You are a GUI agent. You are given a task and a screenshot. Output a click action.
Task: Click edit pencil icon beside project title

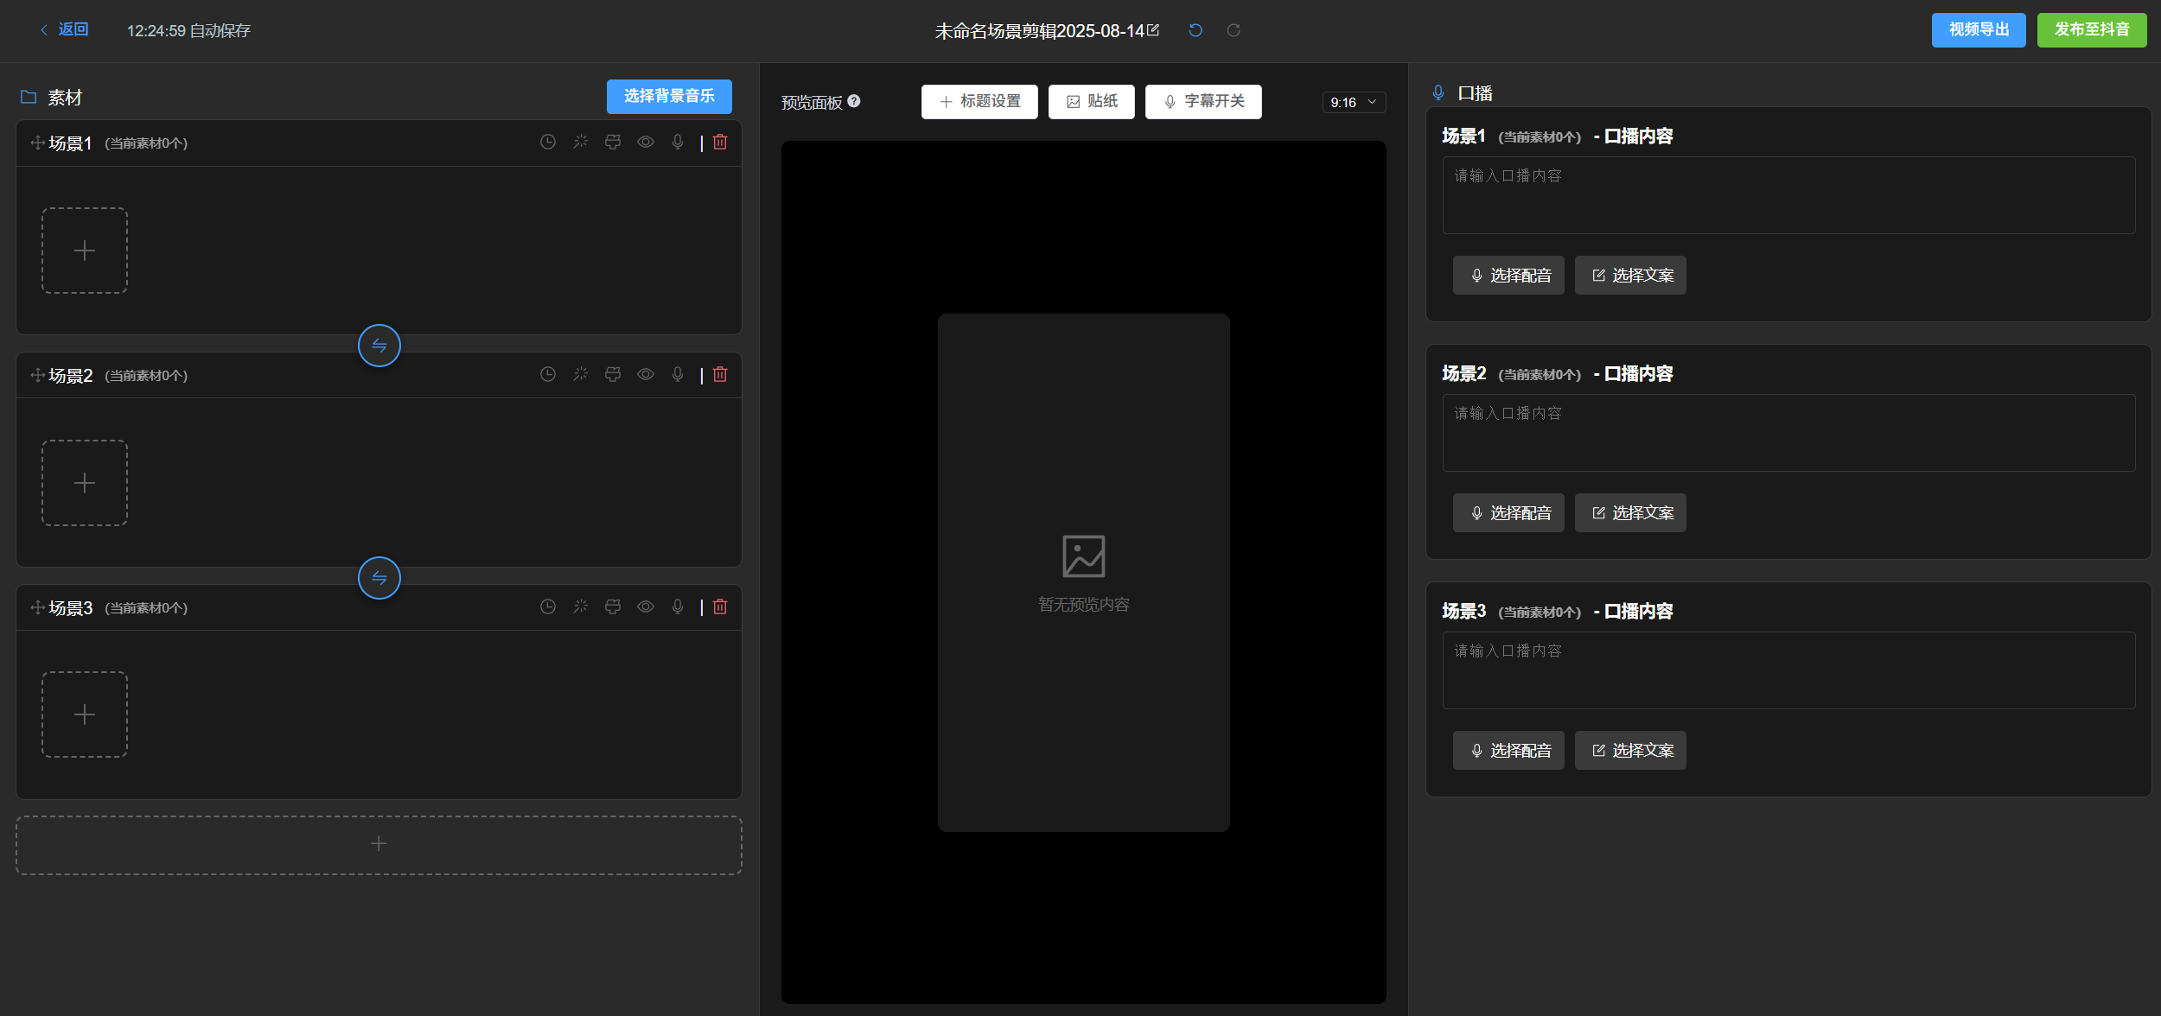tap(1153, 30)
